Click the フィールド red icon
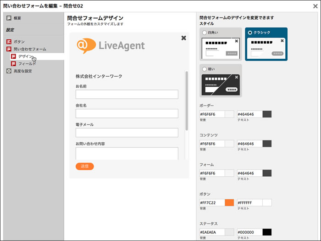This screenshot has height=241, width=321. click(13, 64)
